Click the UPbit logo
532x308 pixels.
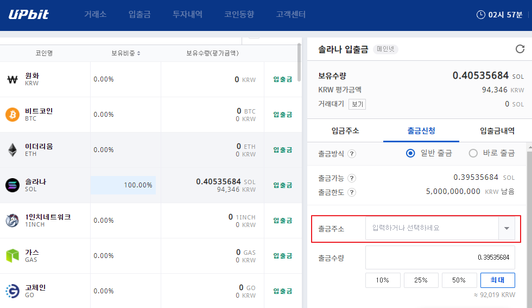(28, 14)
